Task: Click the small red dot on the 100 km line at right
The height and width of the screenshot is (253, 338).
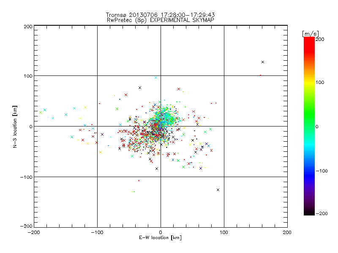Action: pos(260,75)
